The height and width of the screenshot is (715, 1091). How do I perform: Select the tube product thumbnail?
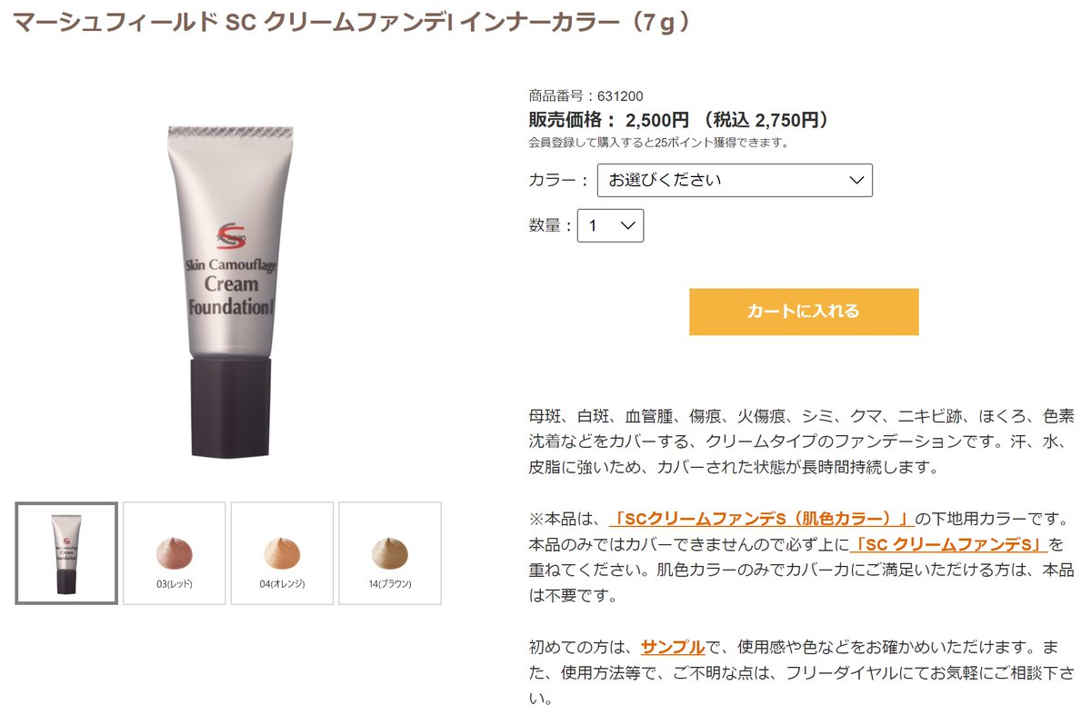coord(66,553)
